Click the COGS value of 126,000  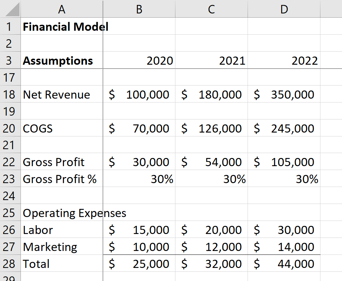(x=211, y=128)
